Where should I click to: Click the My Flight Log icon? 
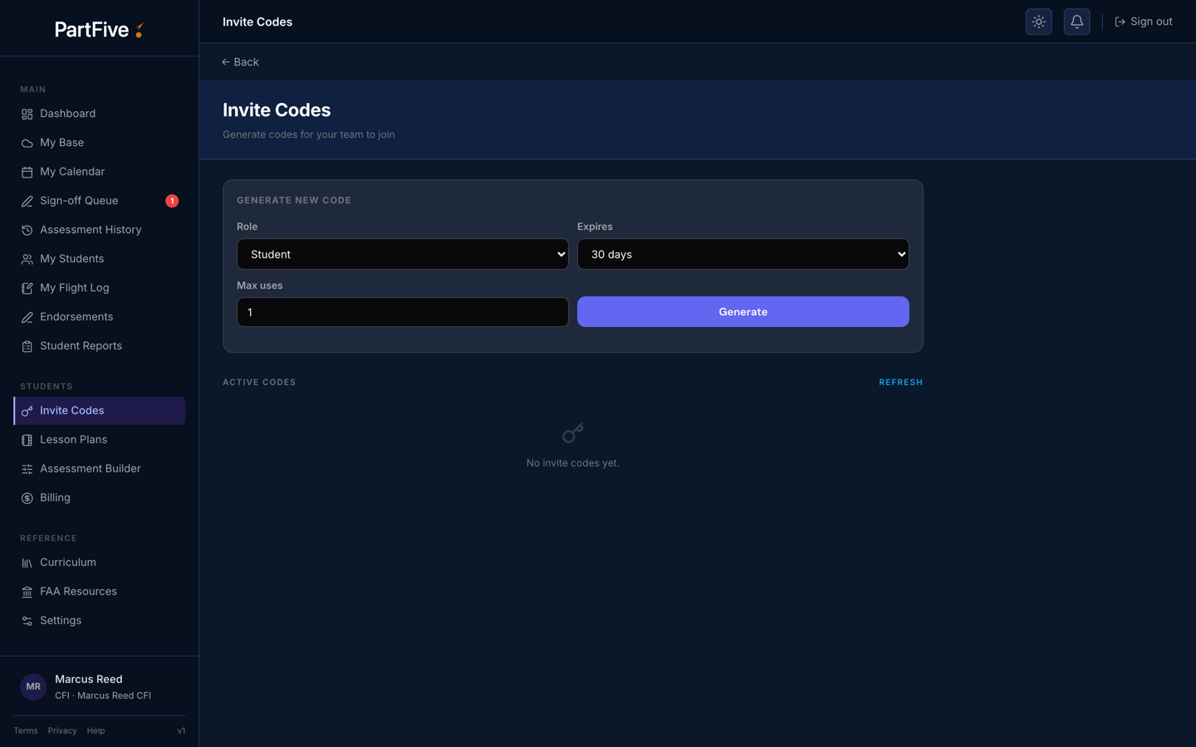(x=27, y=288)
